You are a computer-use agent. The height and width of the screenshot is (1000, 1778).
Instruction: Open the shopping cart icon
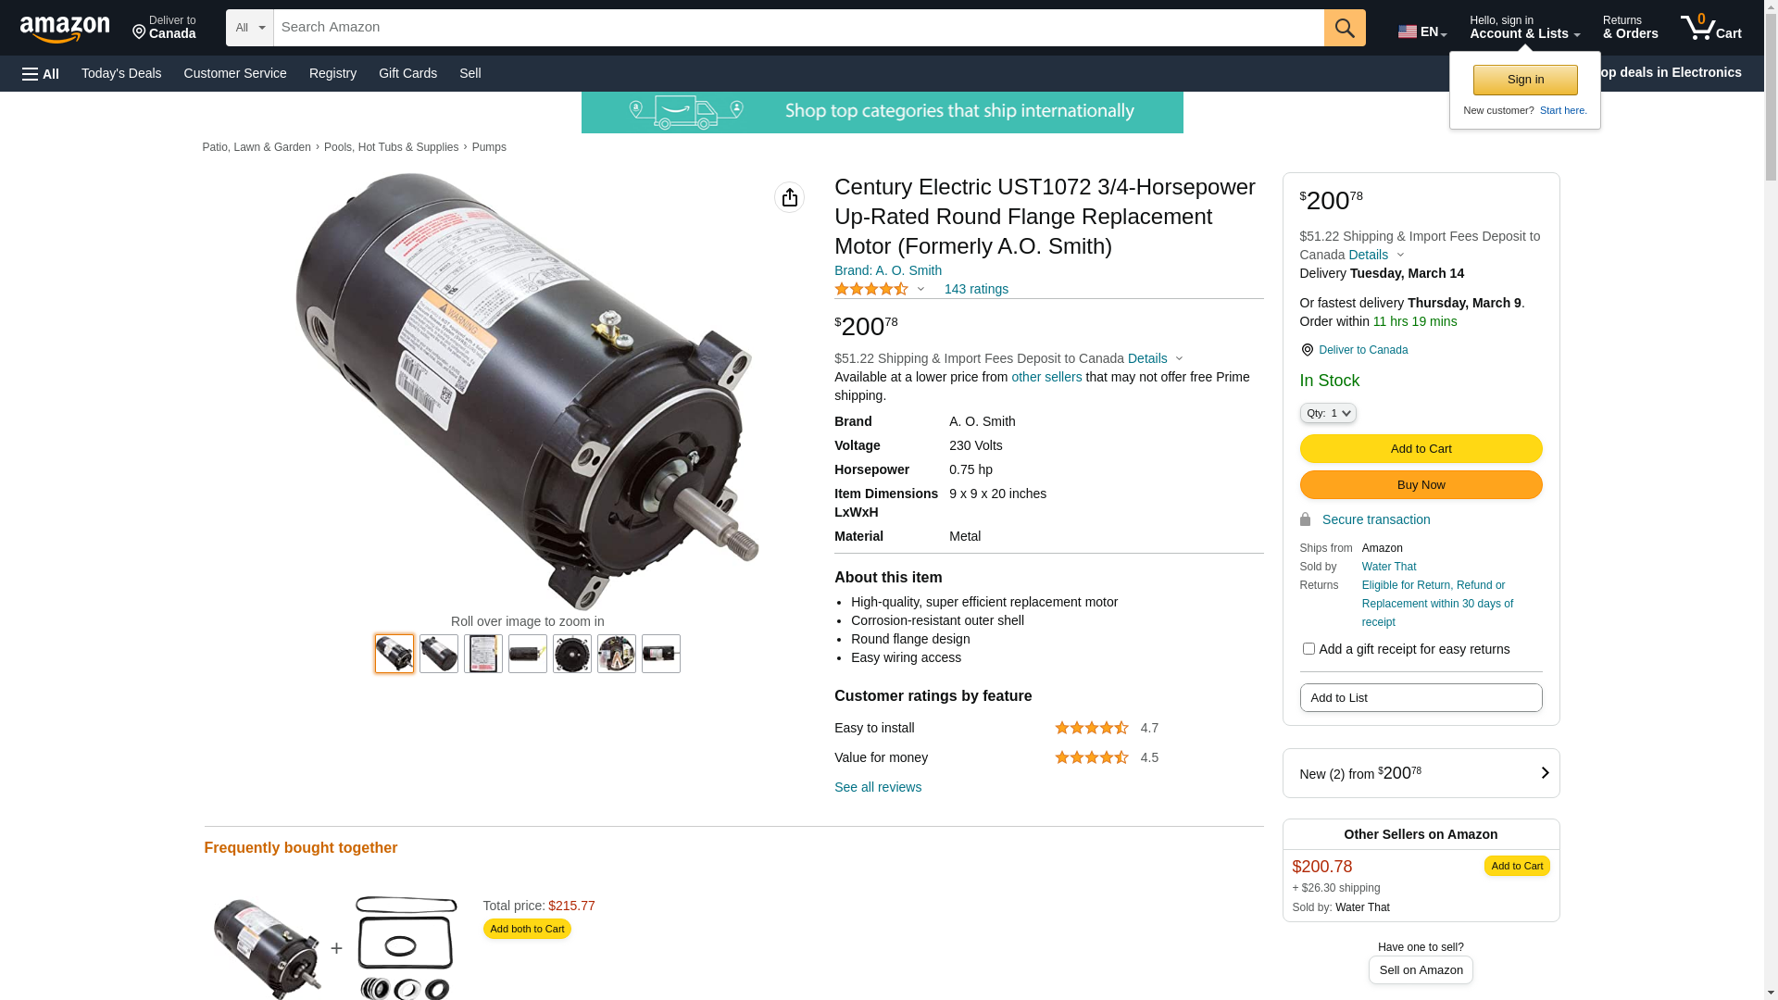1711,28
